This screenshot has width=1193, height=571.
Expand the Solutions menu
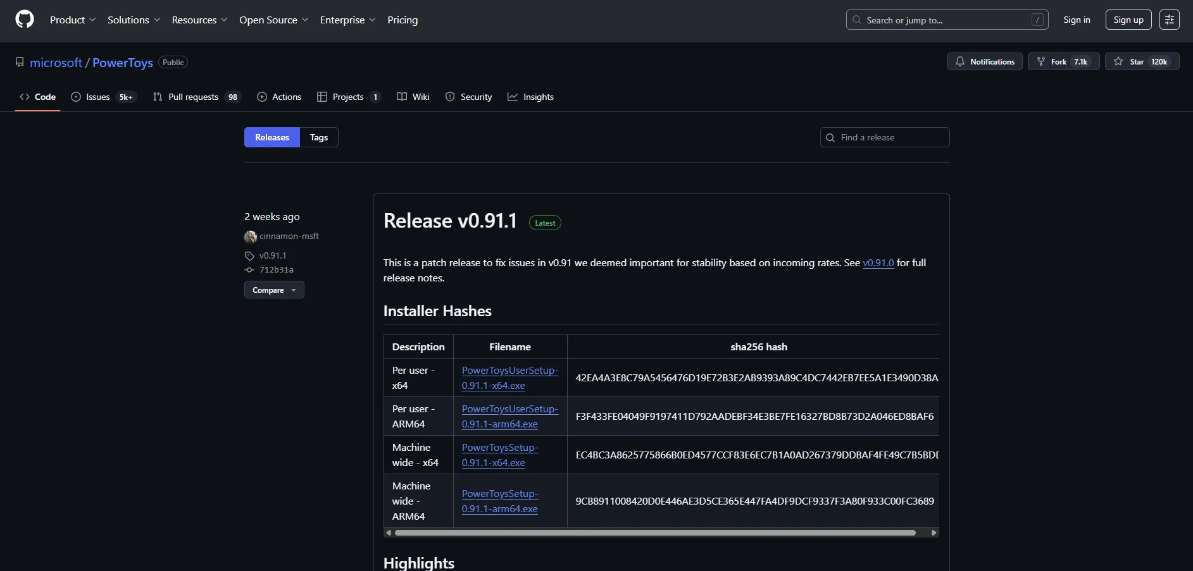tap(134, 20)
